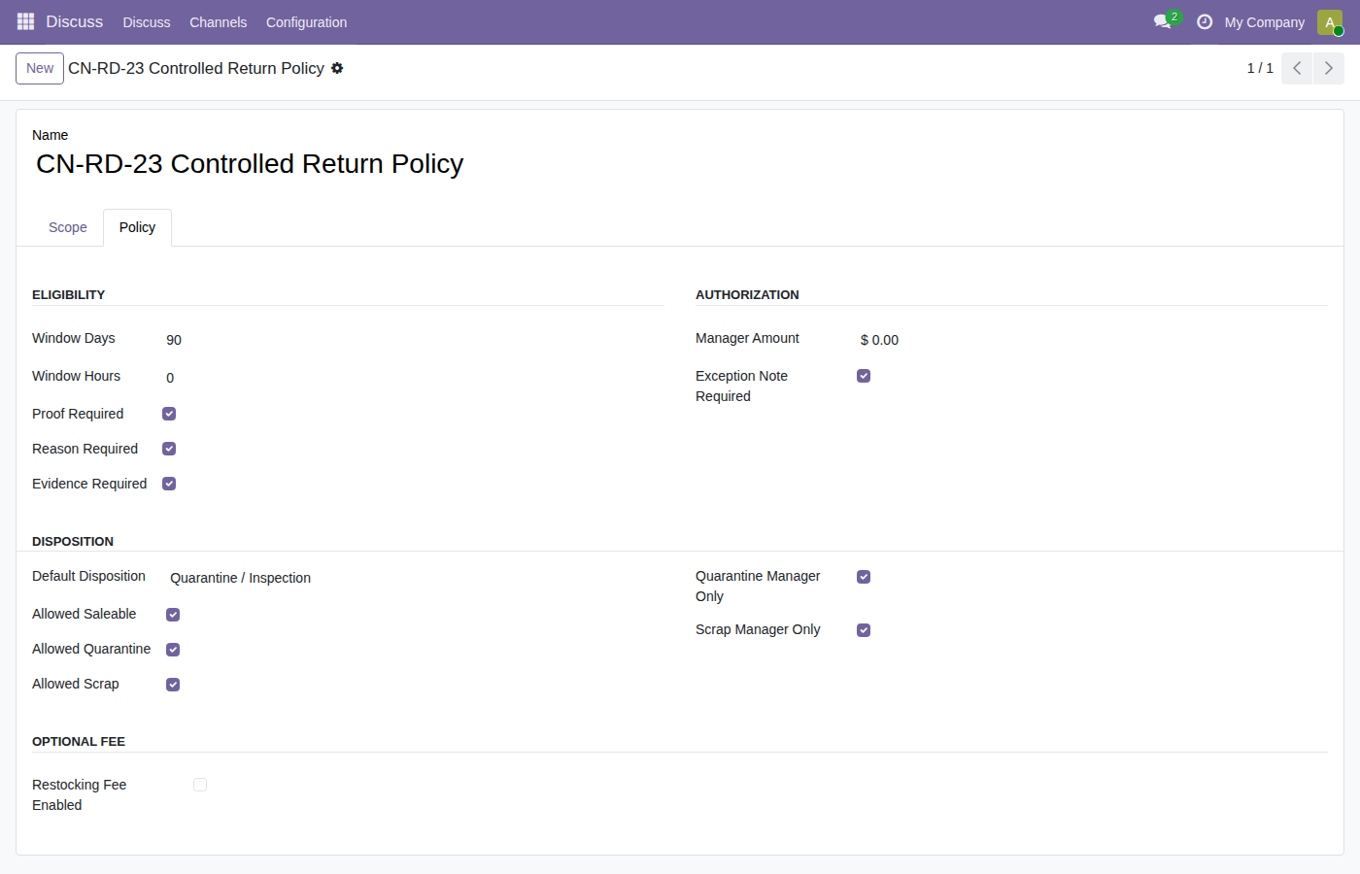
Task: Edit the Manager Amount field
Action: click(1092, 340)
